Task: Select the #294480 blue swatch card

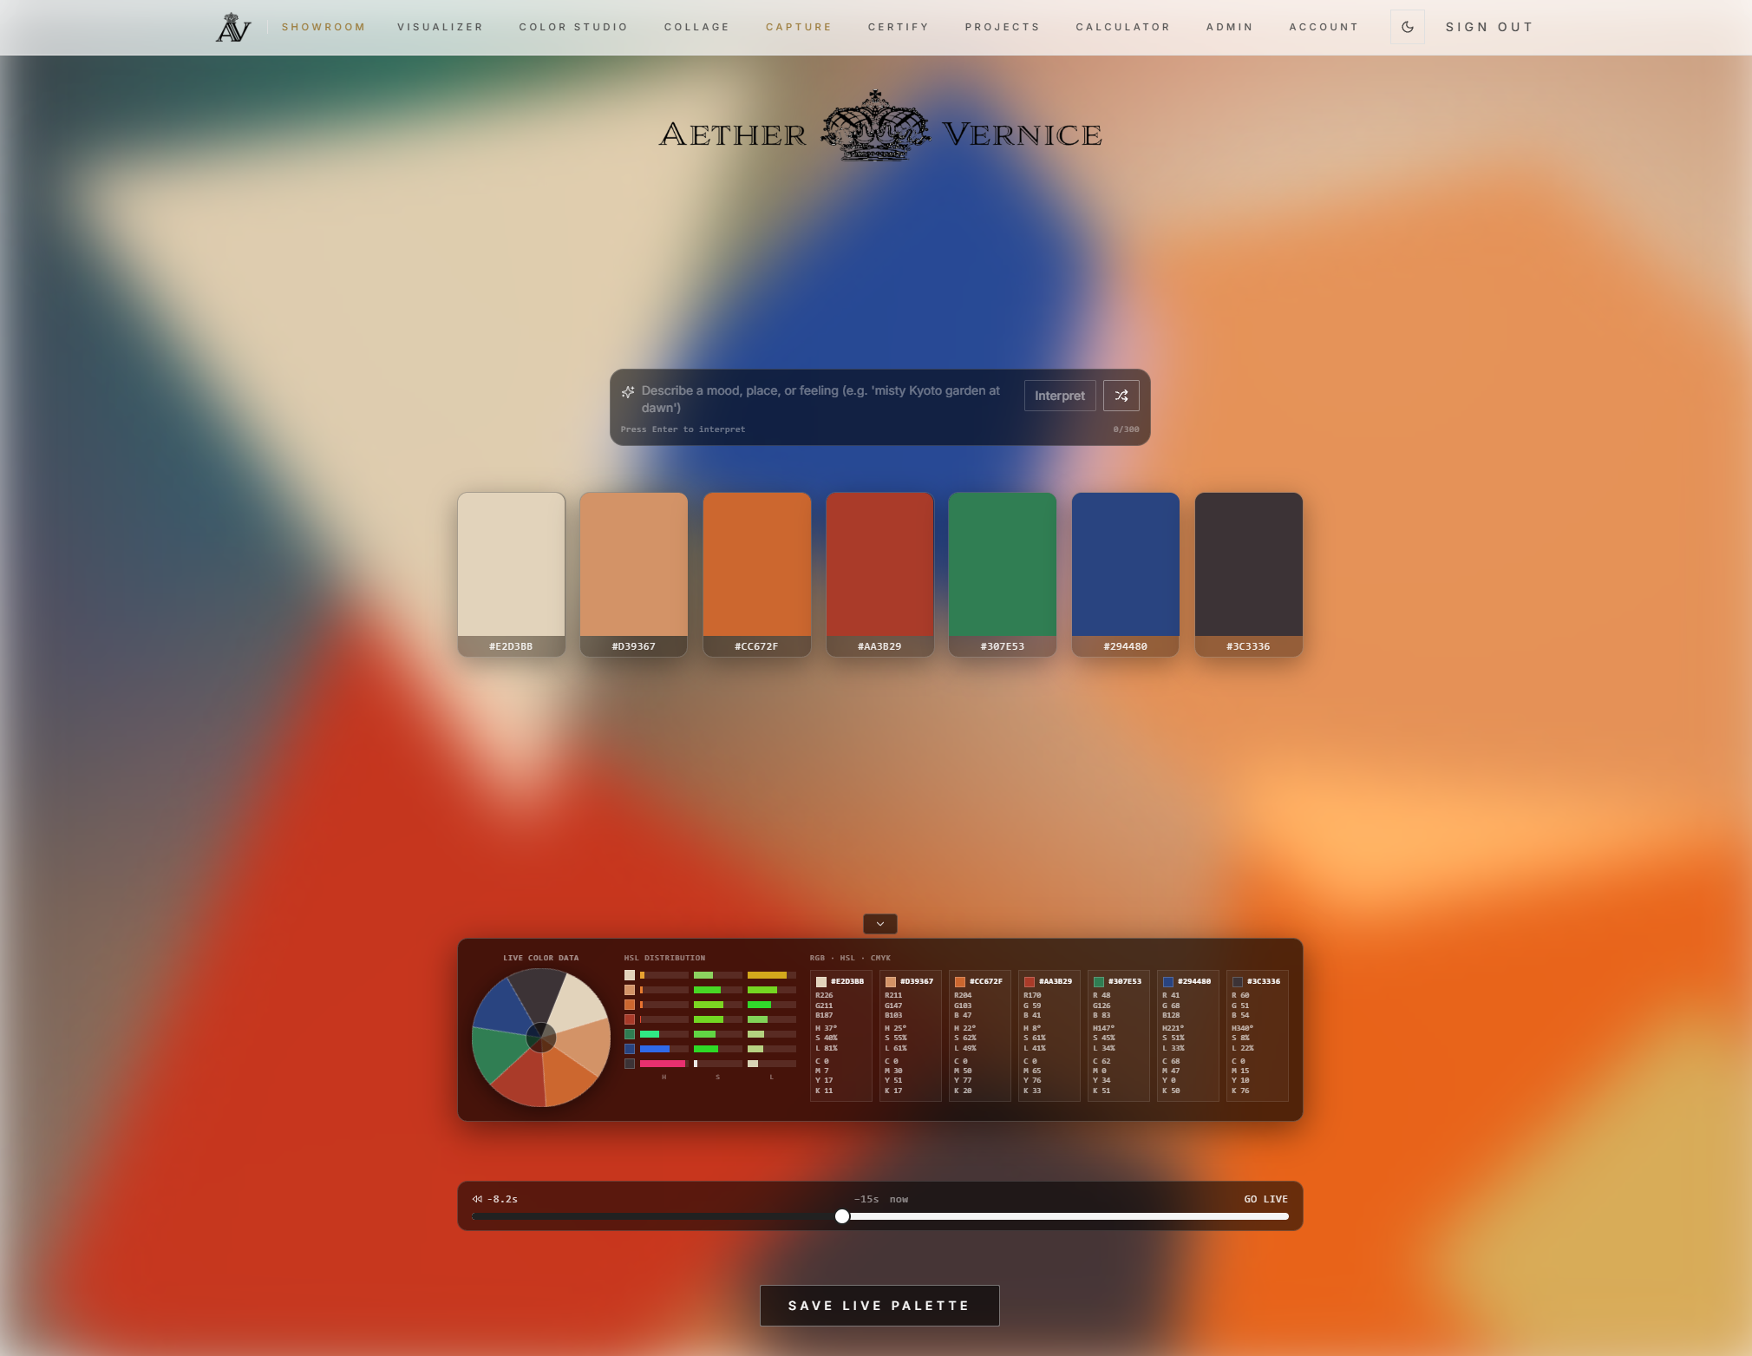Action: coord(1126,574)
